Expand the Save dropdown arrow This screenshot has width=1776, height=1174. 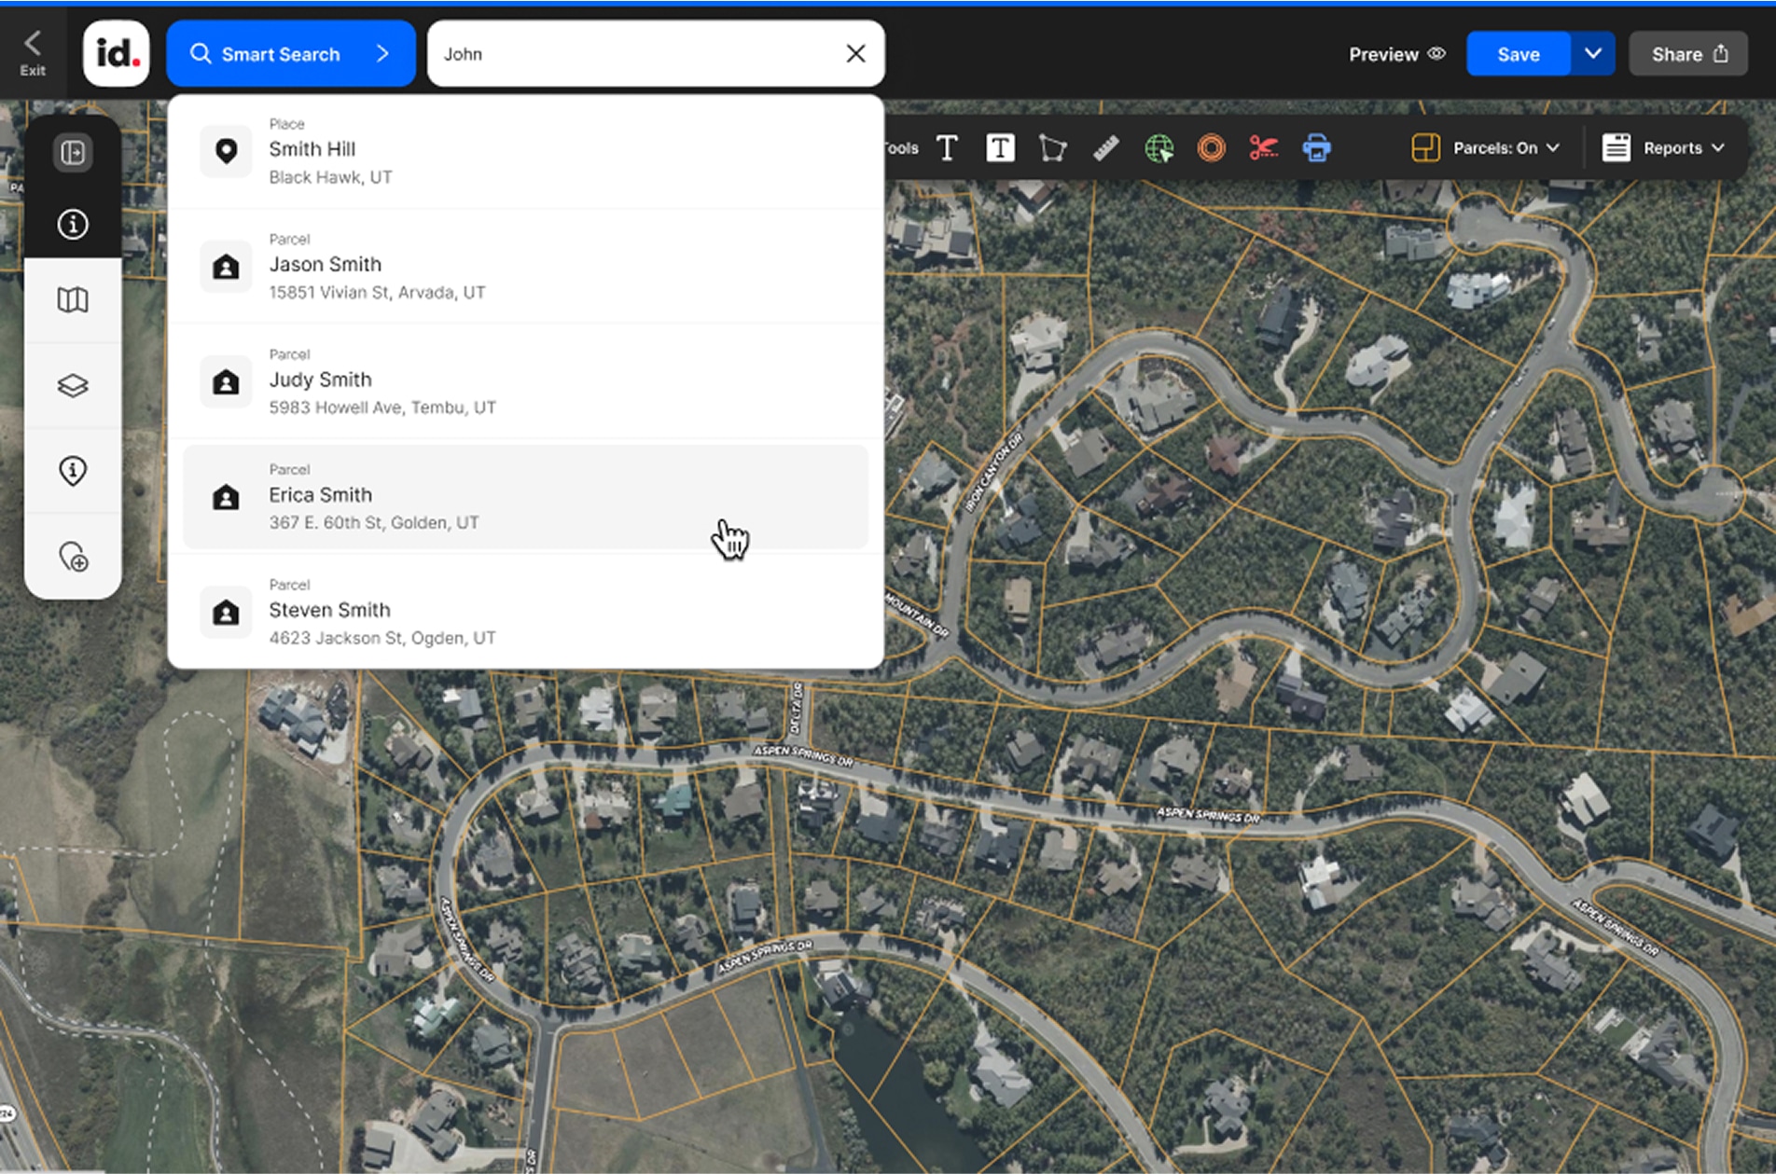click(x=1593, y=54)
